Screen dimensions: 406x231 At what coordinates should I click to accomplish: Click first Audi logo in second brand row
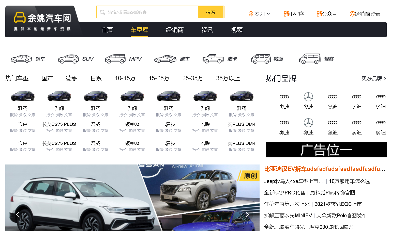(284, 123)
